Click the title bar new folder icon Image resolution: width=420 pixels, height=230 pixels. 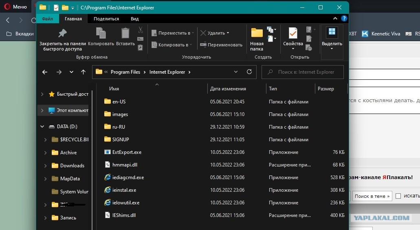pyautogui.click(x=65, y=7)
